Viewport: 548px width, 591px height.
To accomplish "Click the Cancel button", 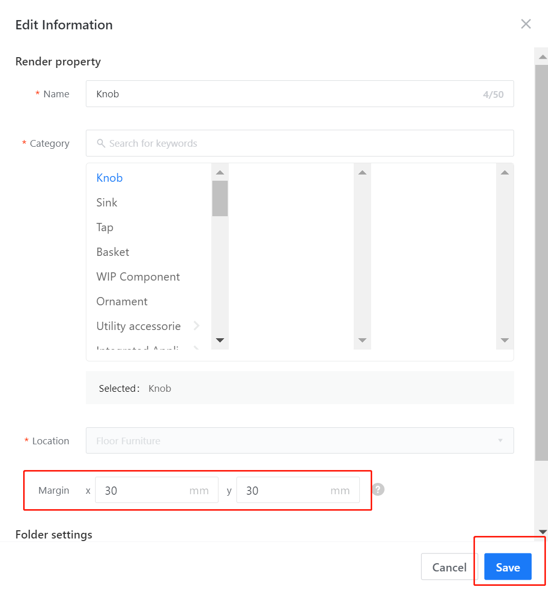I will pos(449,567).
